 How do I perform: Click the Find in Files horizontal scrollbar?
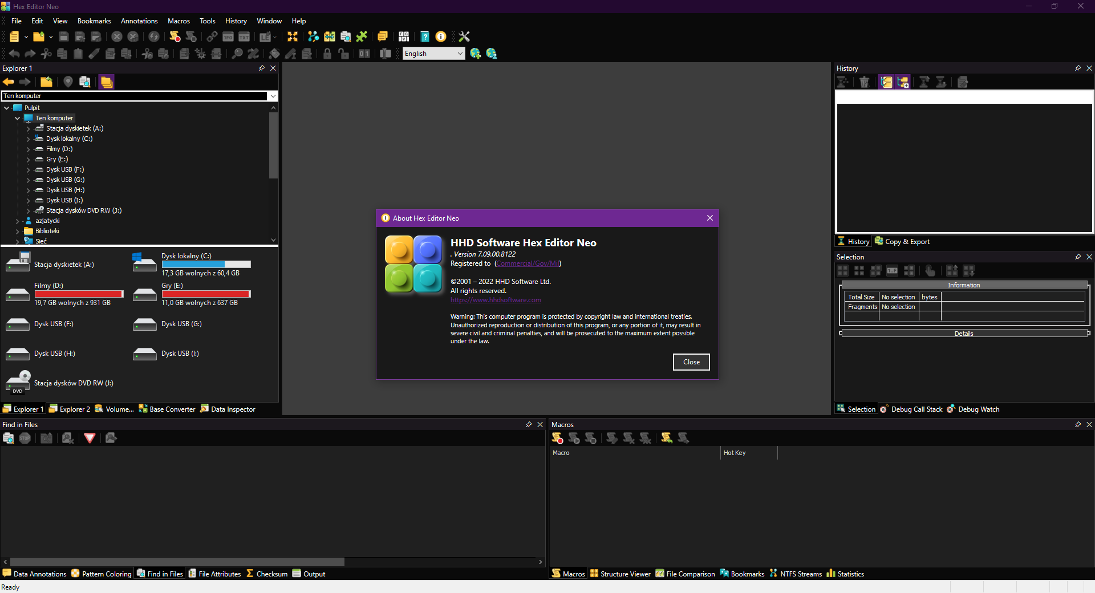point(177,562)
